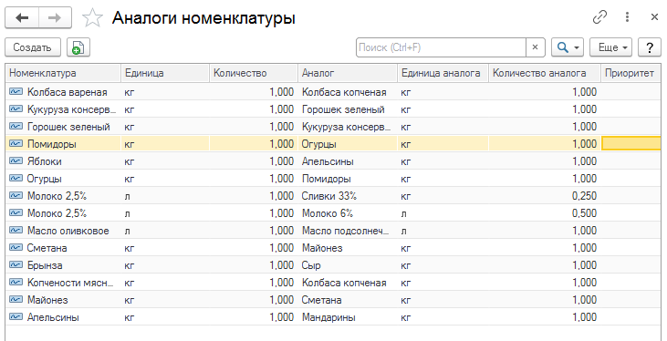Clear search field with the x button
The width and height of the screenshot is (667, 341).
click(x=535, y=47)
